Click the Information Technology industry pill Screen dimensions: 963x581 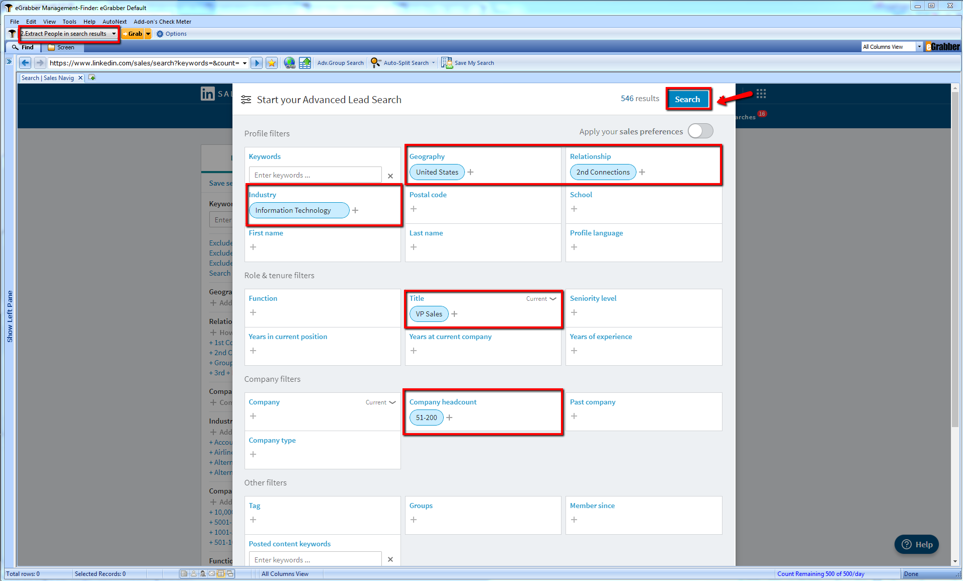point(298,210)
